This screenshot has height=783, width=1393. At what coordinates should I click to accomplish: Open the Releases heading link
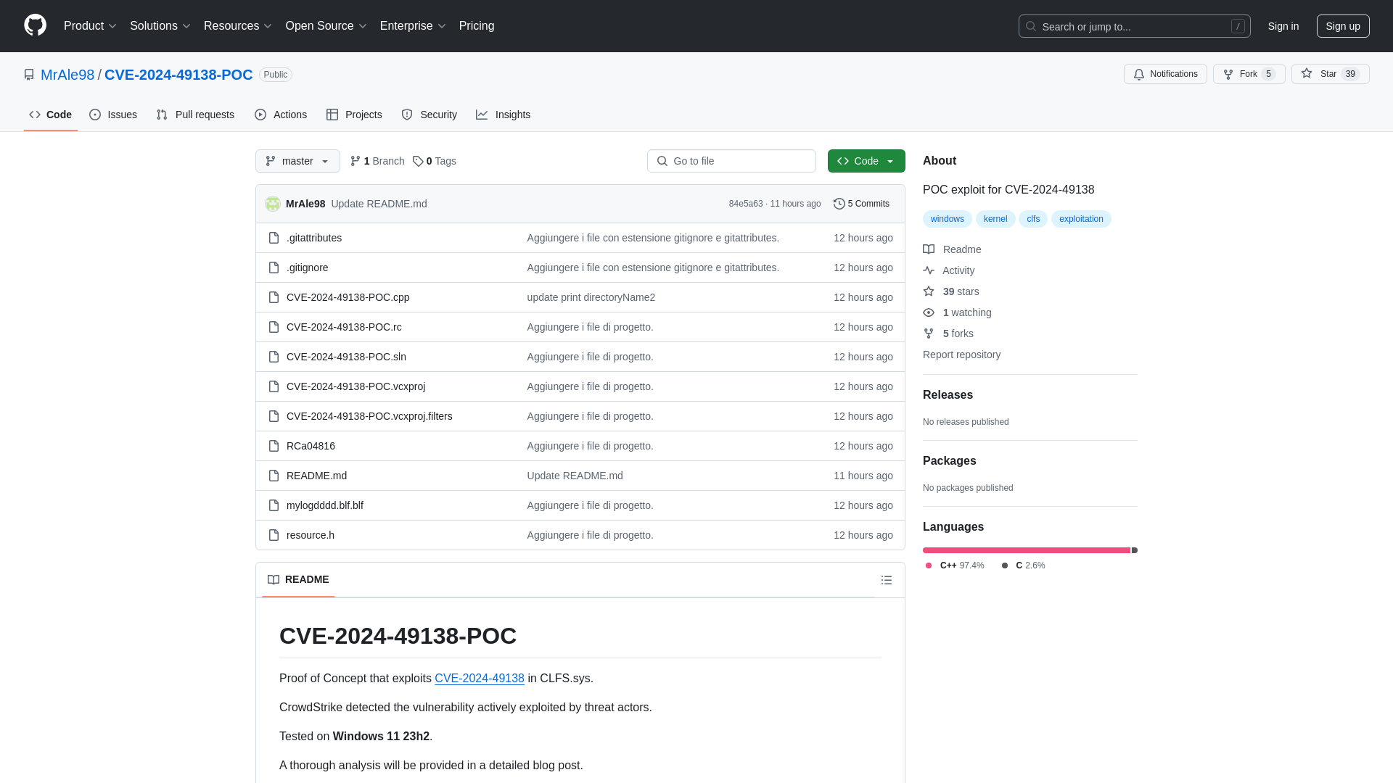(x=948, y=395)
